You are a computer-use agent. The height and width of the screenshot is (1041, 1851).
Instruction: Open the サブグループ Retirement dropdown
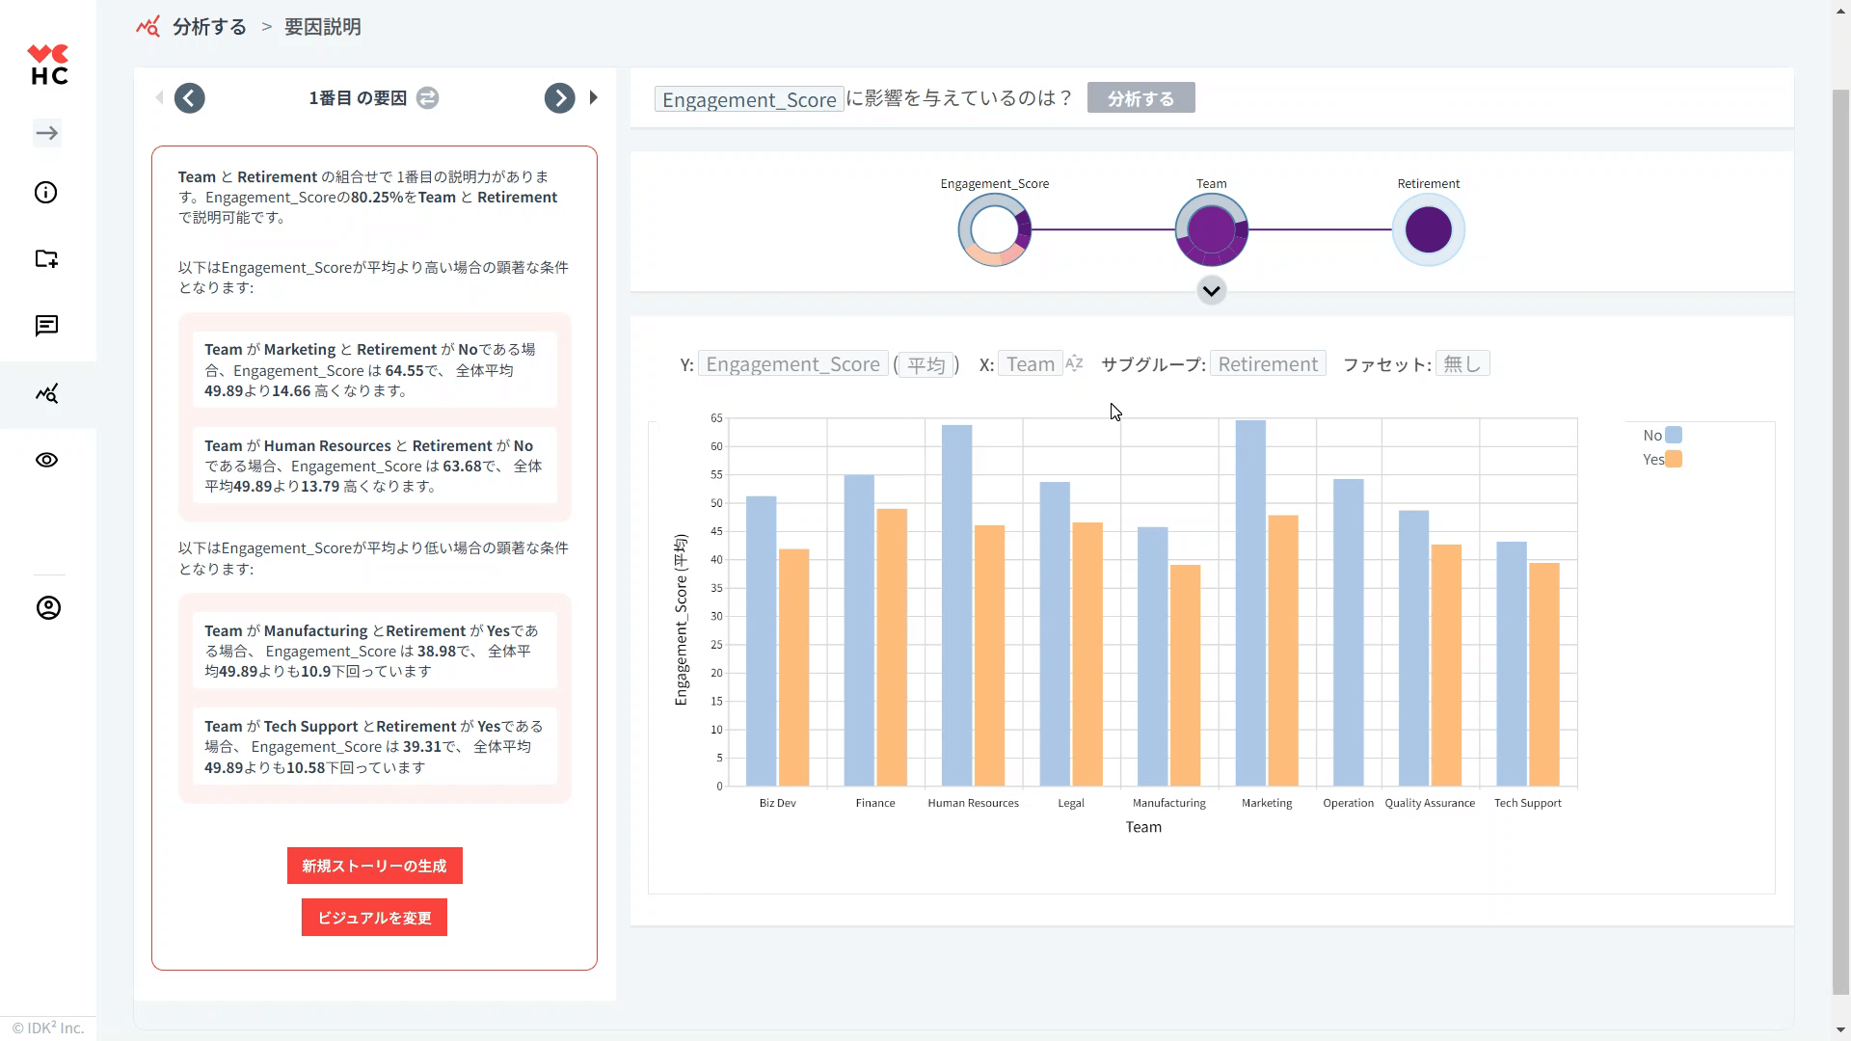pyautogui.click(x=1267, y=364)
